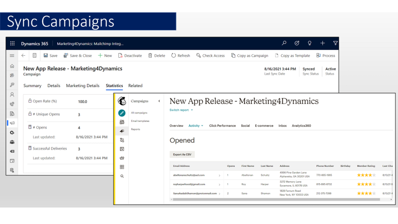Click the back arrow in command bar
The width and height of the screenshot is (398, 224).
tap(23, 56)
